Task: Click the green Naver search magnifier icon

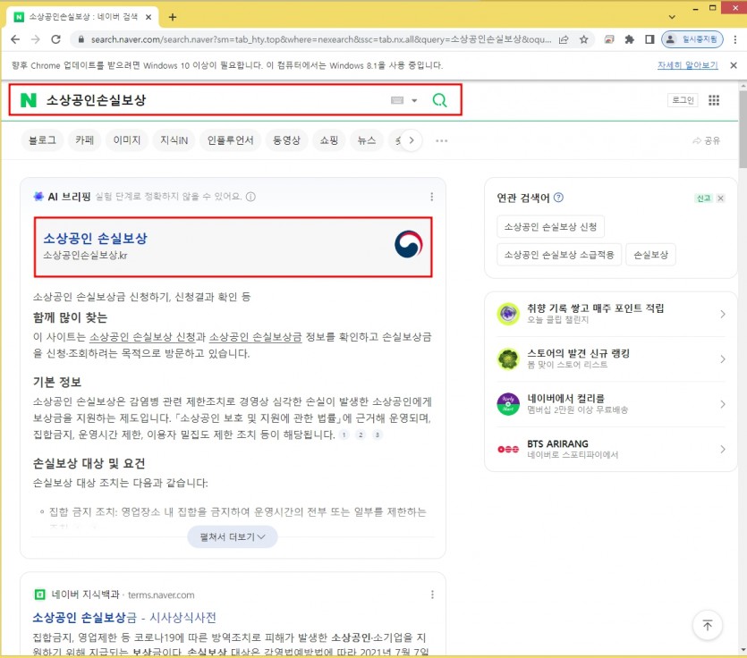Action: 439,100
